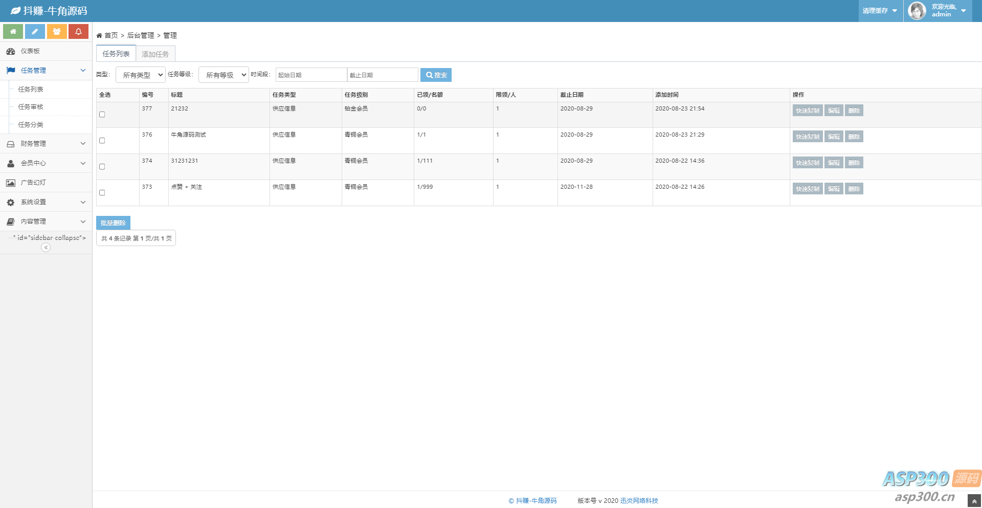This screenshot has width=982, height=508.
Task: Click the 批量删除 batch delete button
Action: [x=113, y=223]
